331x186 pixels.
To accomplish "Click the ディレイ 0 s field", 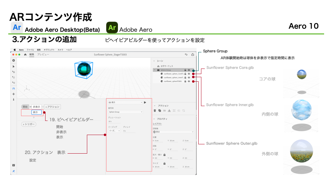I will click(129, 131).
